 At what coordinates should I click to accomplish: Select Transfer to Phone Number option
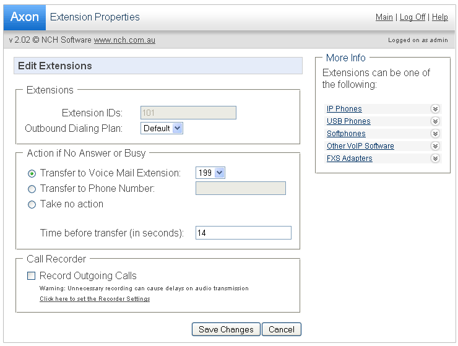tap(32, 189)
